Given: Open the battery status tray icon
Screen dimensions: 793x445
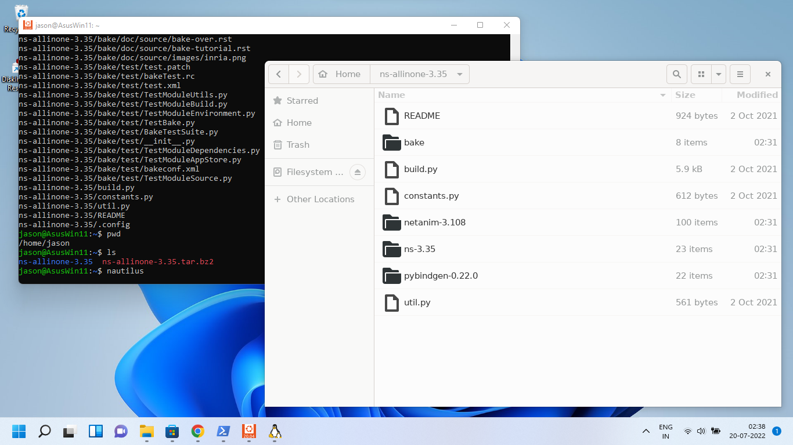Looking at the screenshot, I should click(x=716, y=431).
